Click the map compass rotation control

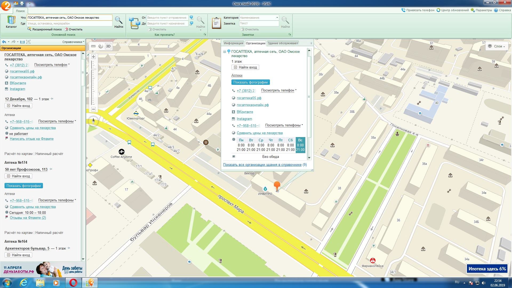93,122
